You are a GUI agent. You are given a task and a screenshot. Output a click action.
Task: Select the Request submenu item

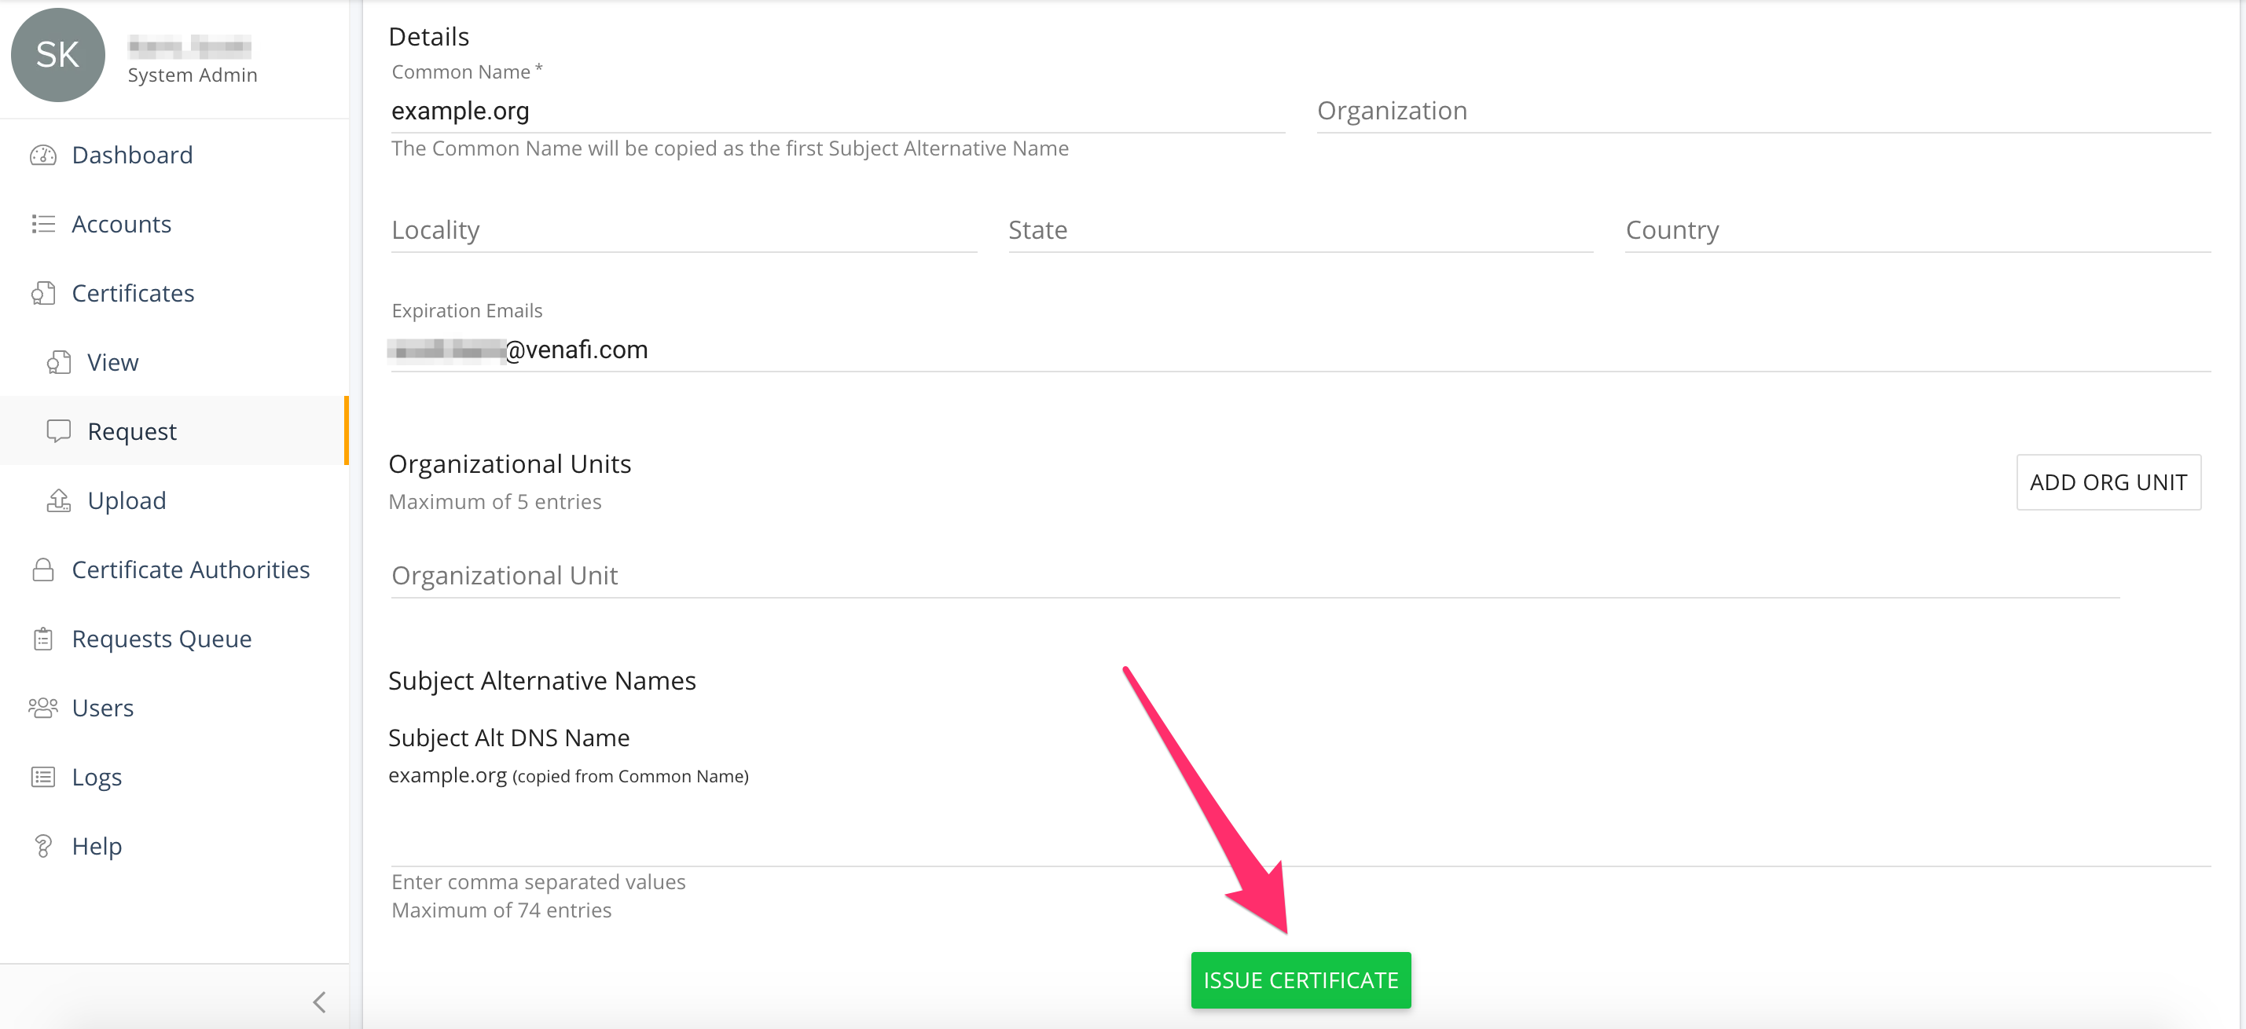(174, 431)
